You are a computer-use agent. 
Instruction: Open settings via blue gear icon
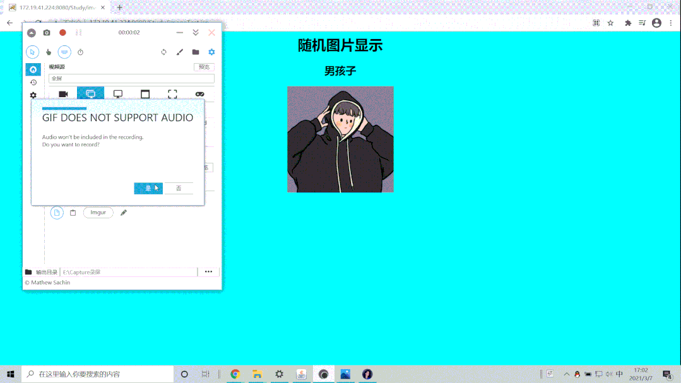coord(211,52)
